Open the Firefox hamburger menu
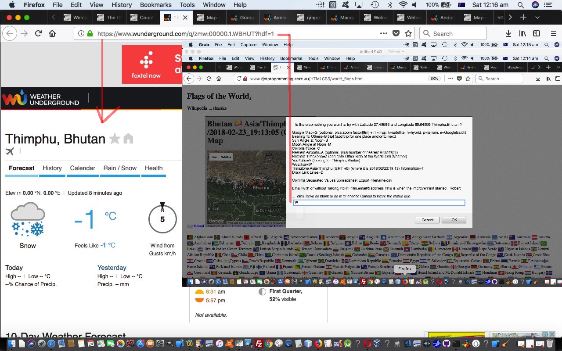The image size is (562, 351). (553, 33)
